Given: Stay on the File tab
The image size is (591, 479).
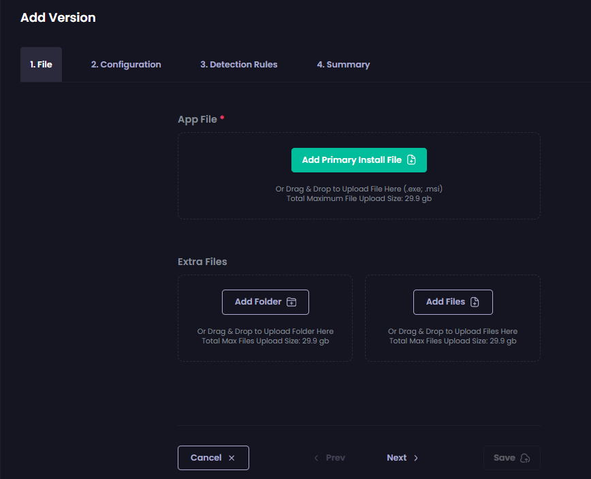Looking at the screenshot, I should pyautogui.click(x=41, y=64).
